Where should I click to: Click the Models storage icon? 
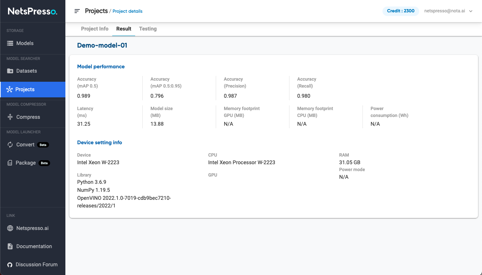coord(10,43)
